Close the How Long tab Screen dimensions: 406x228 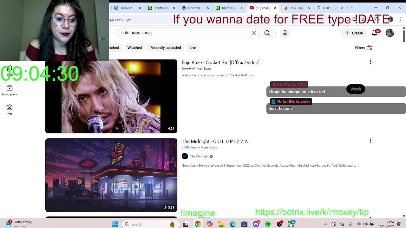[x=309, y=8]
